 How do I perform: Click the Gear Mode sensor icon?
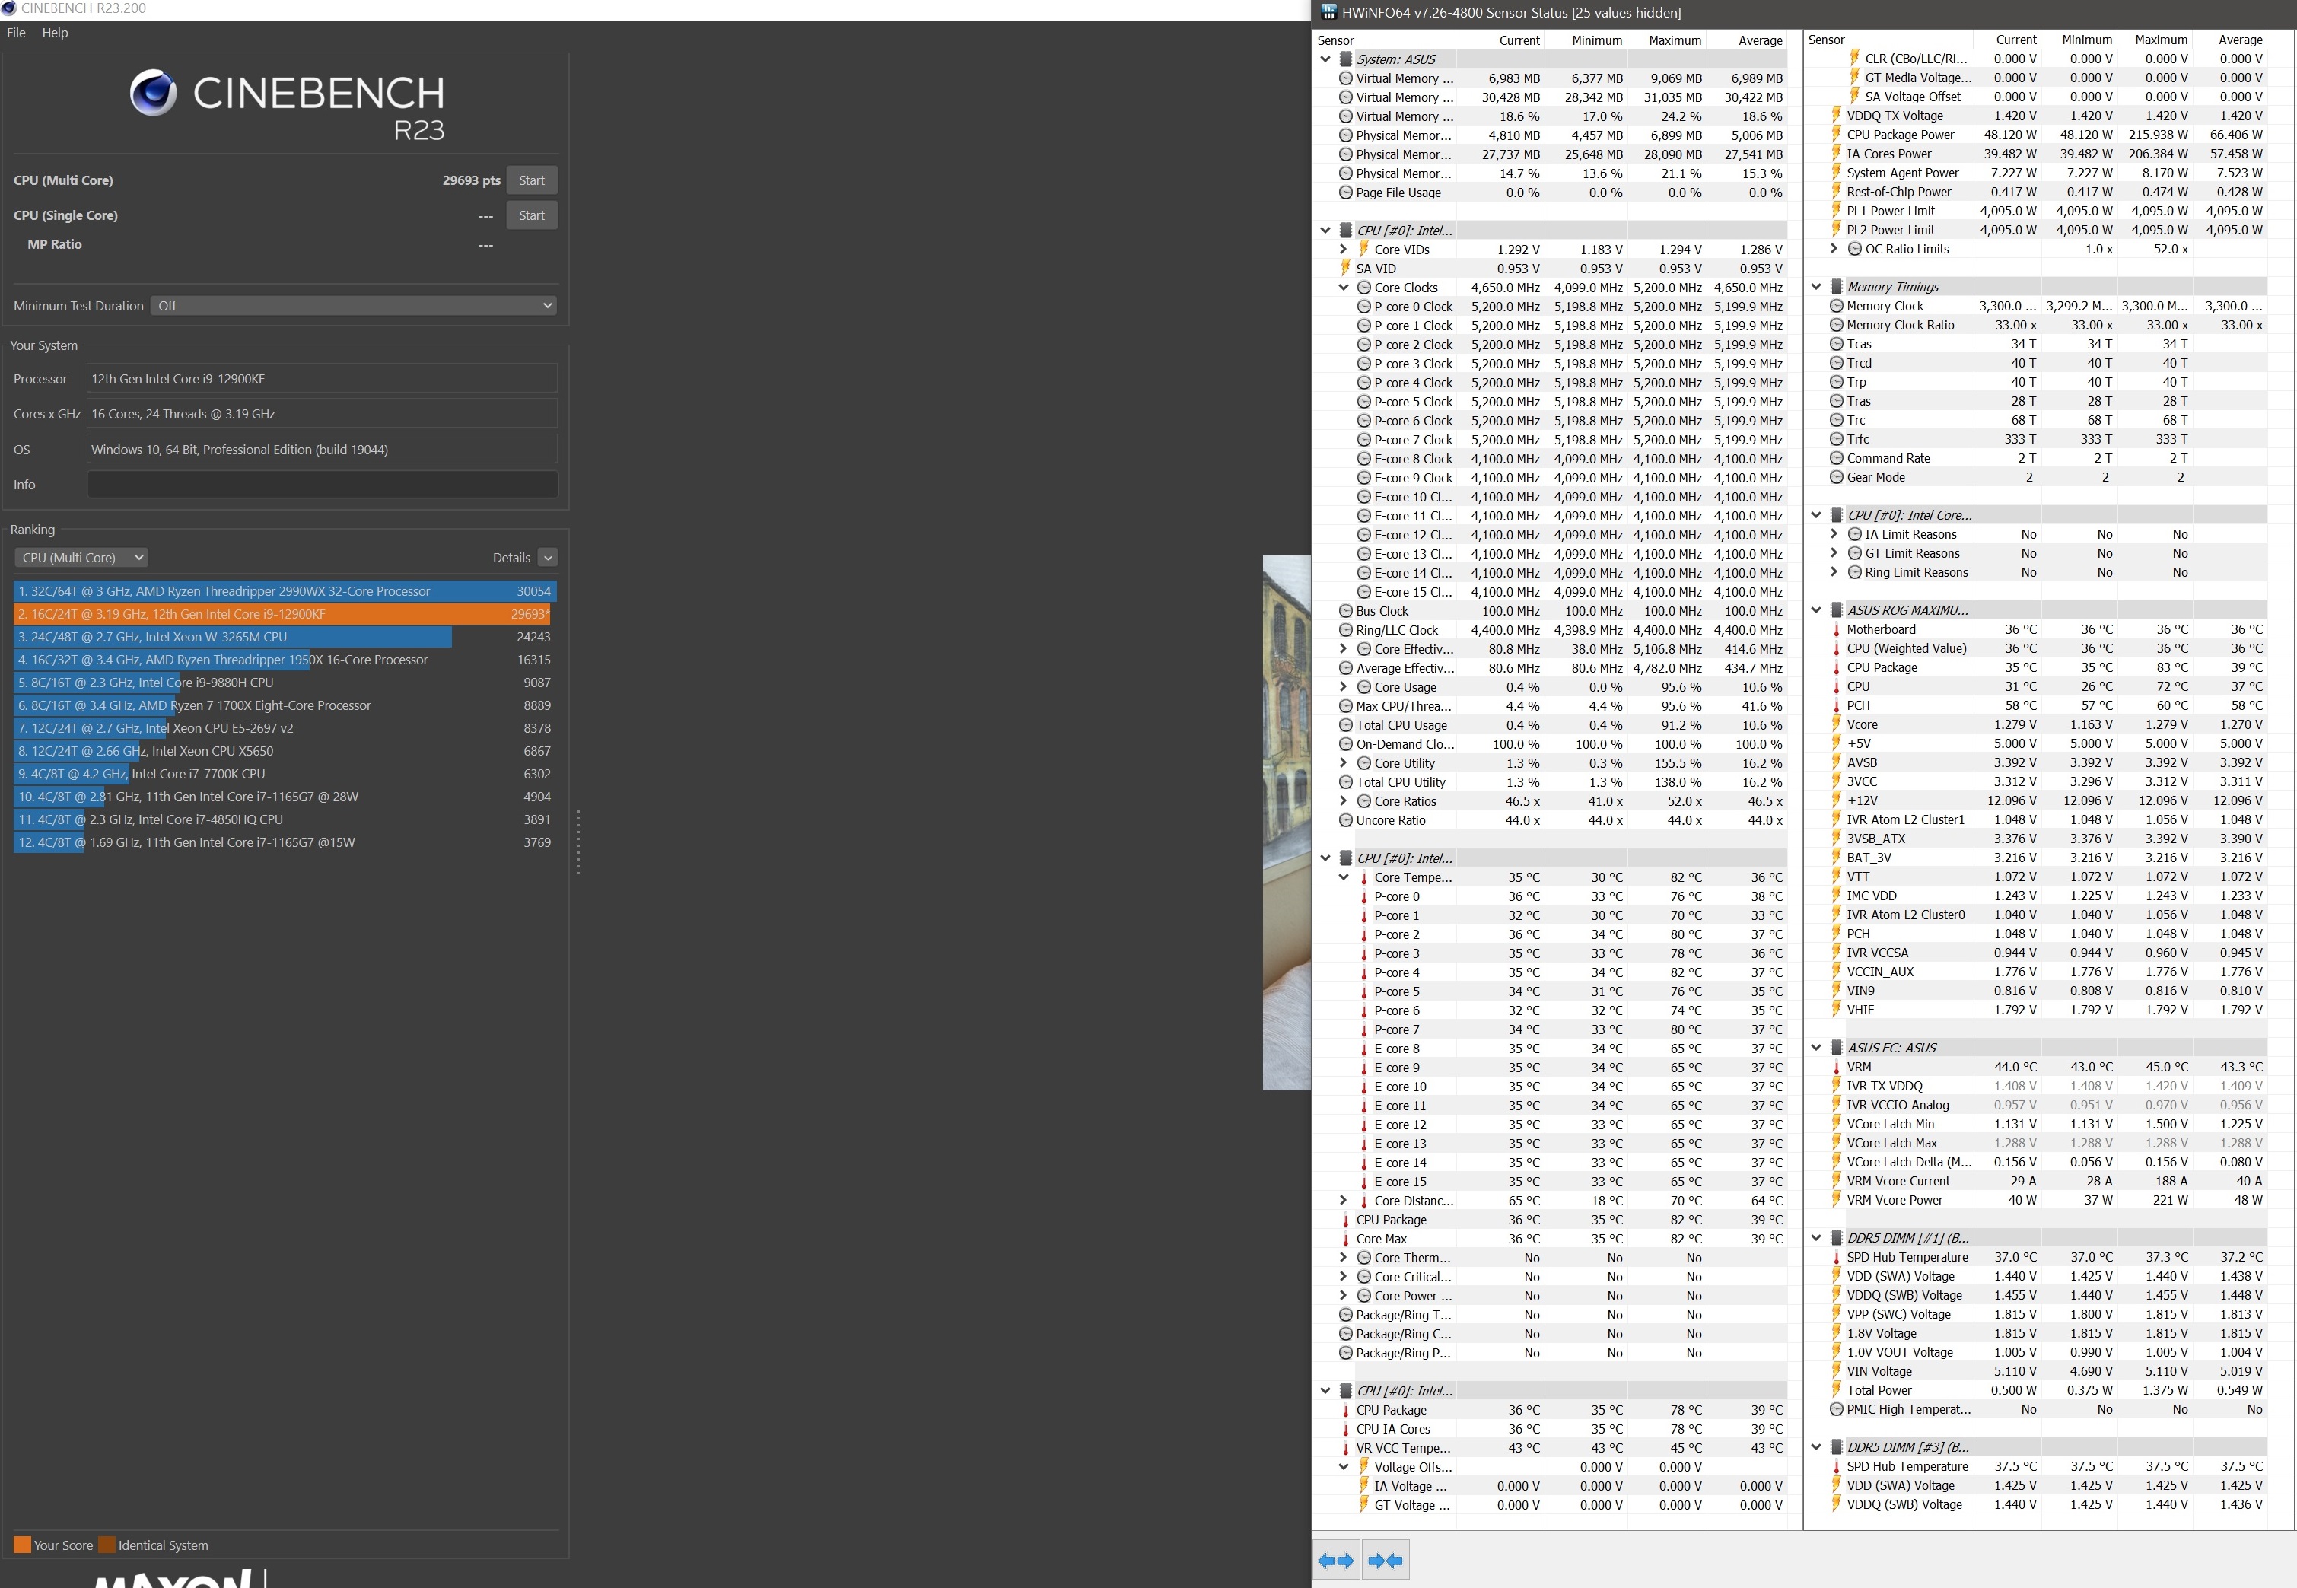[x=1837, y=478]
